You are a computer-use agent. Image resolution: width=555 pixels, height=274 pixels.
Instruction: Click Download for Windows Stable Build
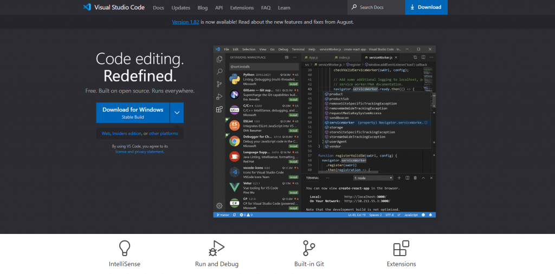(x=133, y=113)
